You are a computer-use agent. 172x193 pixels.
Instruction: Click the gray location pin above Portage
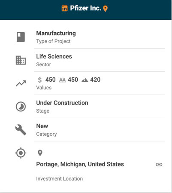point(40,153)
